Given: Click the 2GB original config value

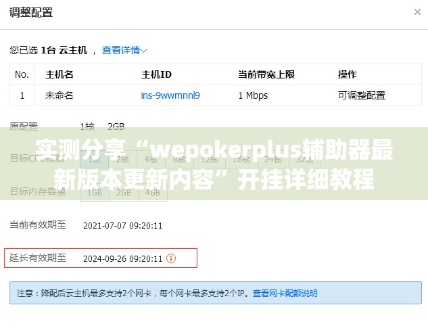Looking at the screenshot, I should click(116, 126).
